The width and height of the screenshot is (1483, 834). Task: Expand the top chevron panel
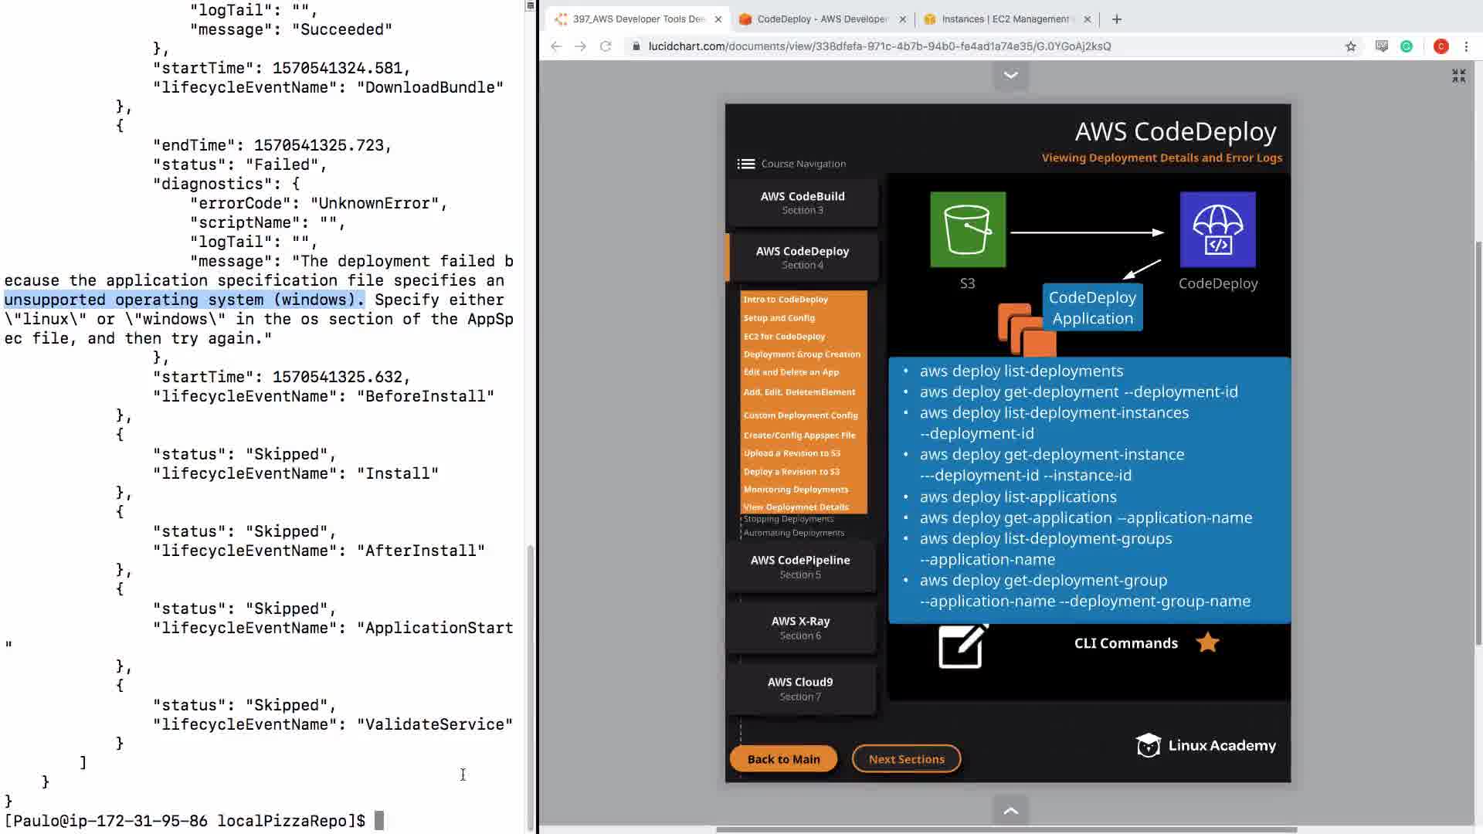[x=1010, y=76]
